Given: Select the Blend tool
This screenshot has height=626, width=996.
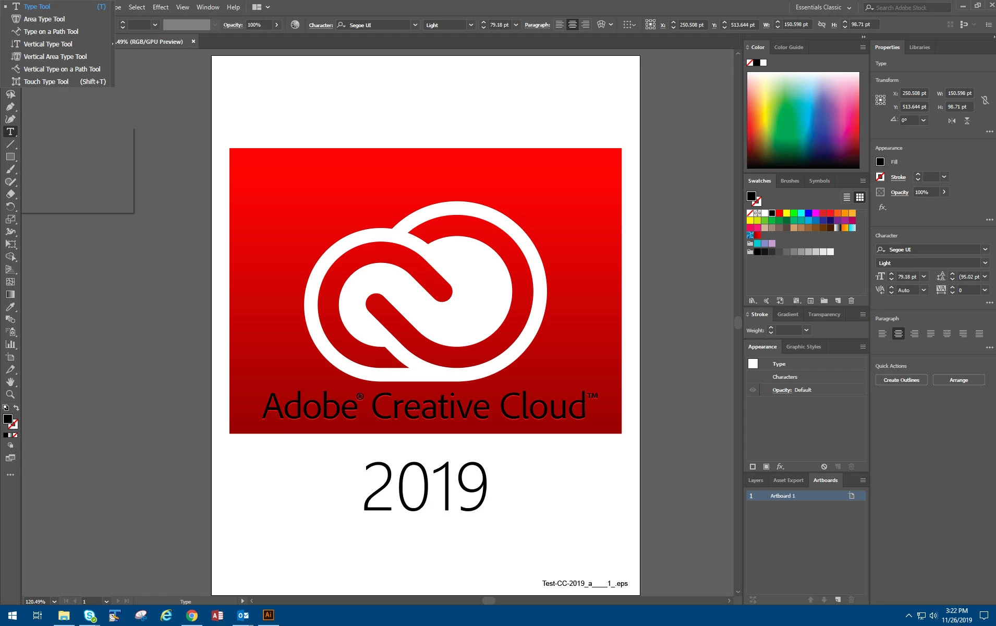Looking at the screenshot, I should pos(10,320).
